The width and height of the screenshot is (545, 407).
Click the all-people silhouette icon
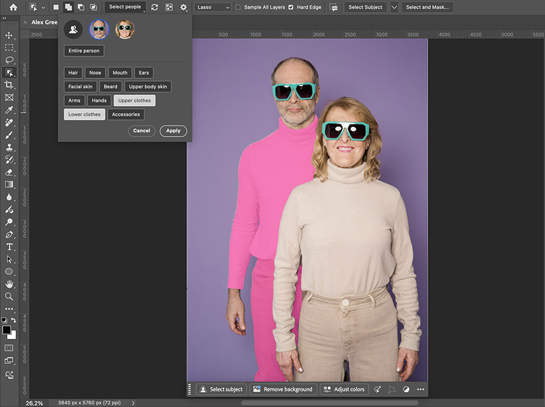tap(73, 29)
